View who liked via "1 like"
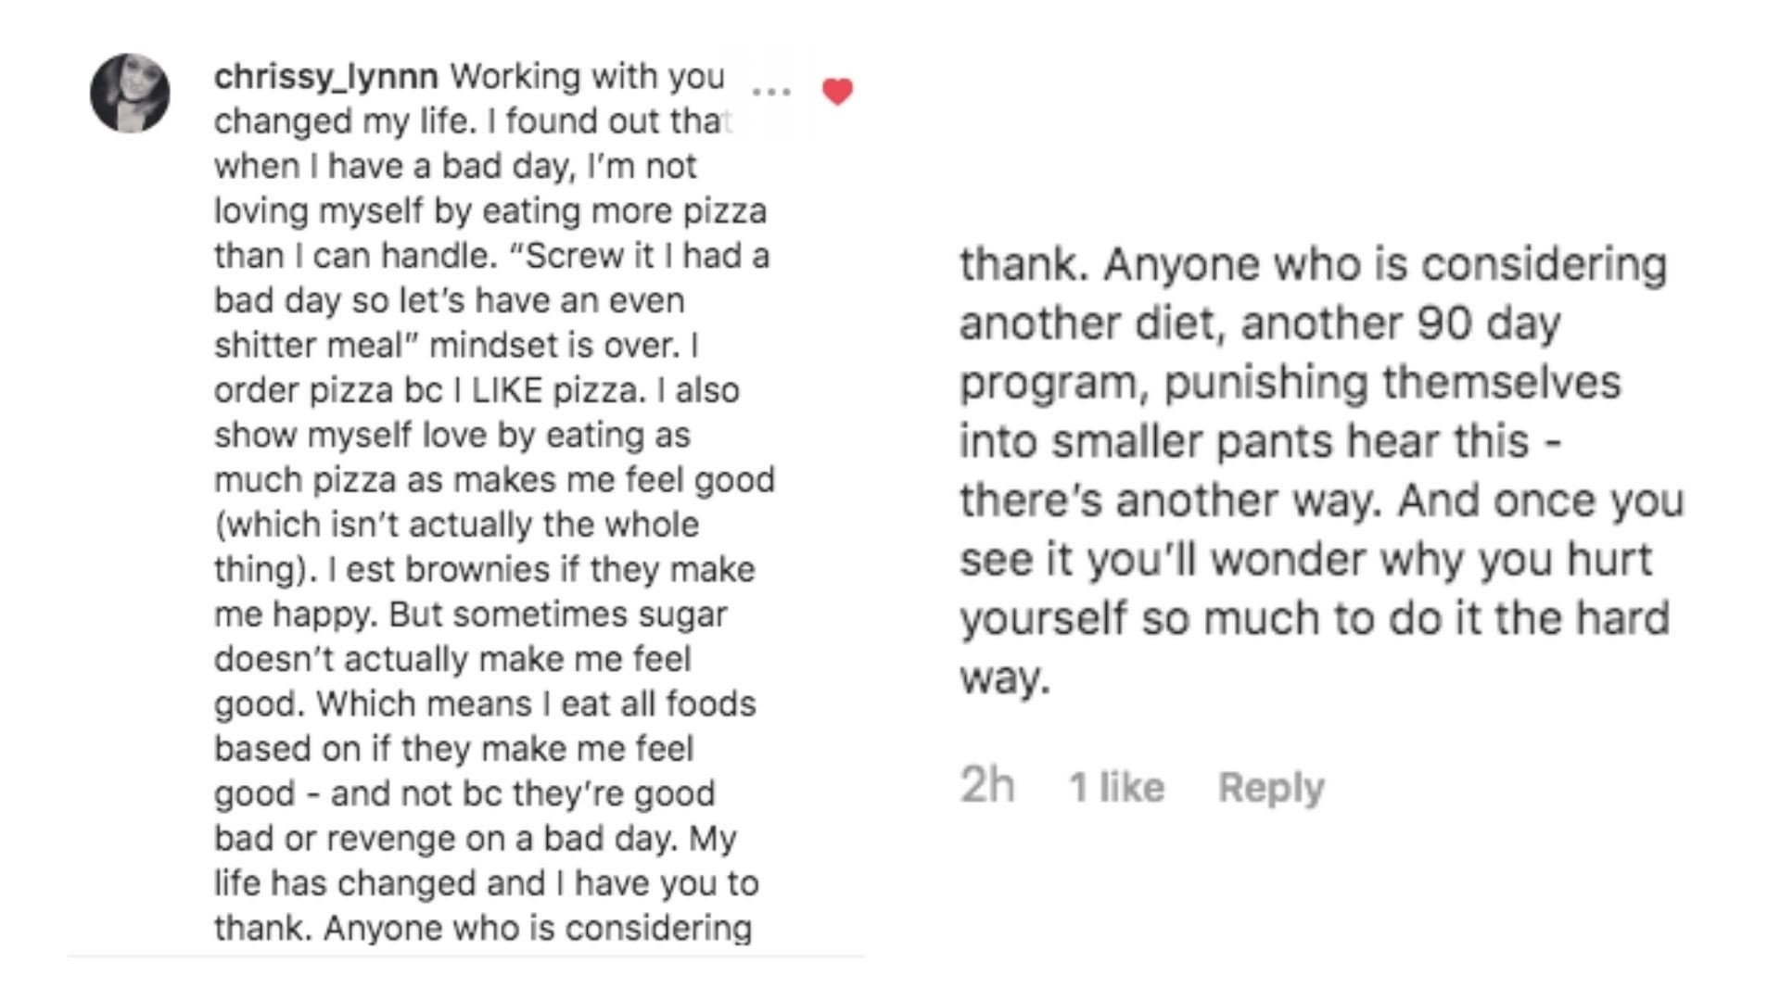 pyautogui.click(x=1116, y=787)
